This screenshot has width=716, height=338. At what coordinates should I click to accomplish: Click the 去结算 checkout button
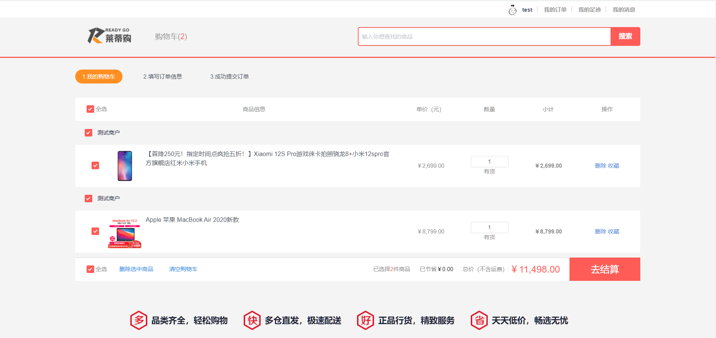(605, 269)
